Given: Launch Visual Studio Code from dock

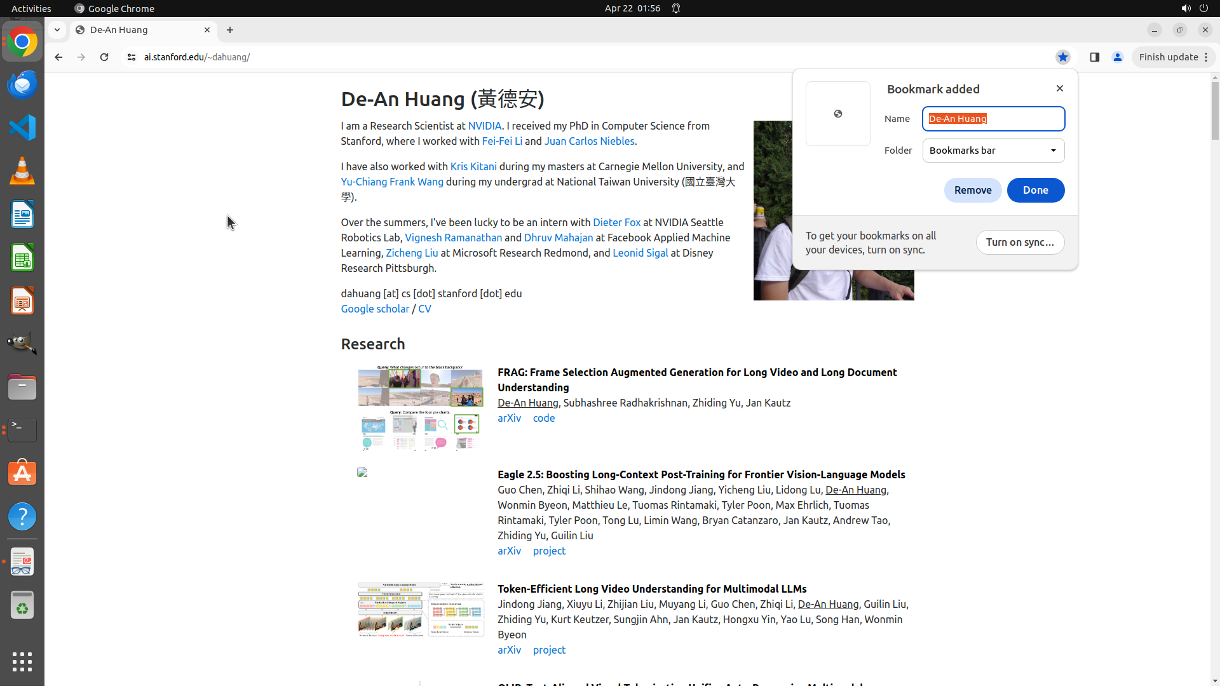Looking at the screenshot, I should click(22, 128).
